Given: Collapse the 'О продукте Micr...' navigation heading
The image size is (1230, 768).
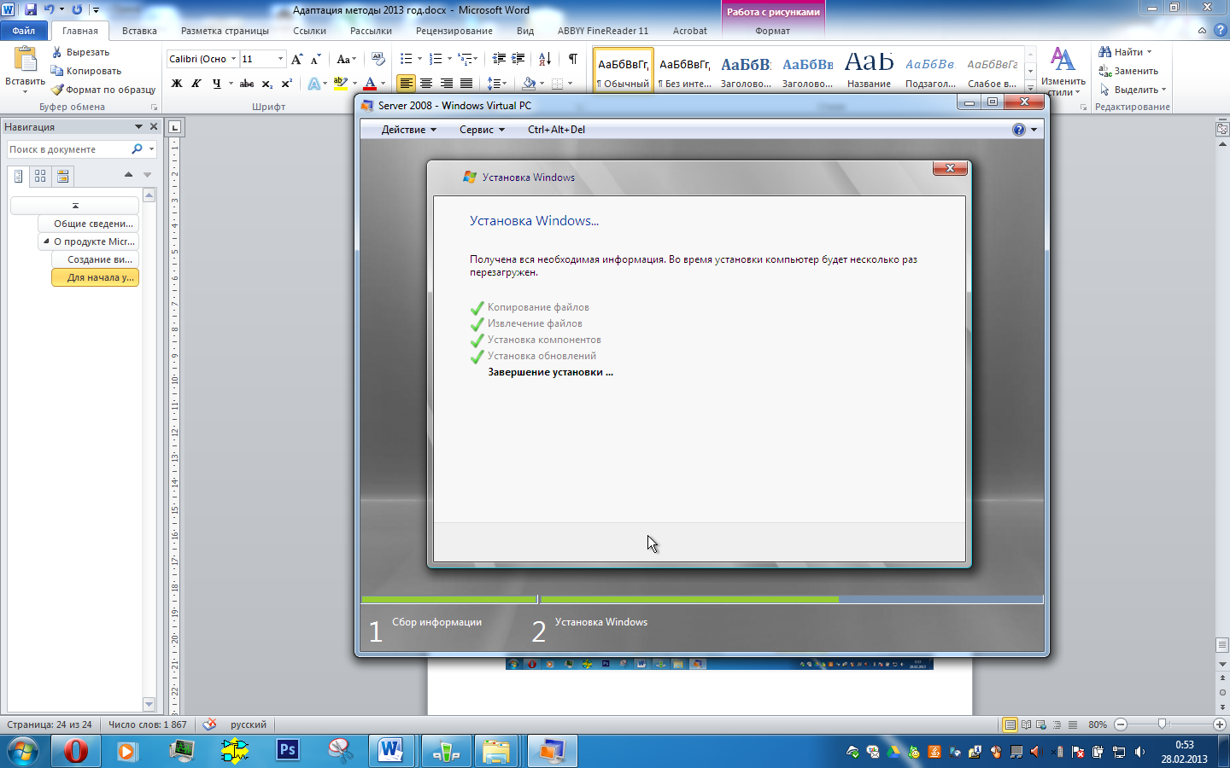Looking at the screenshot, I should click(x=46, y=241).
